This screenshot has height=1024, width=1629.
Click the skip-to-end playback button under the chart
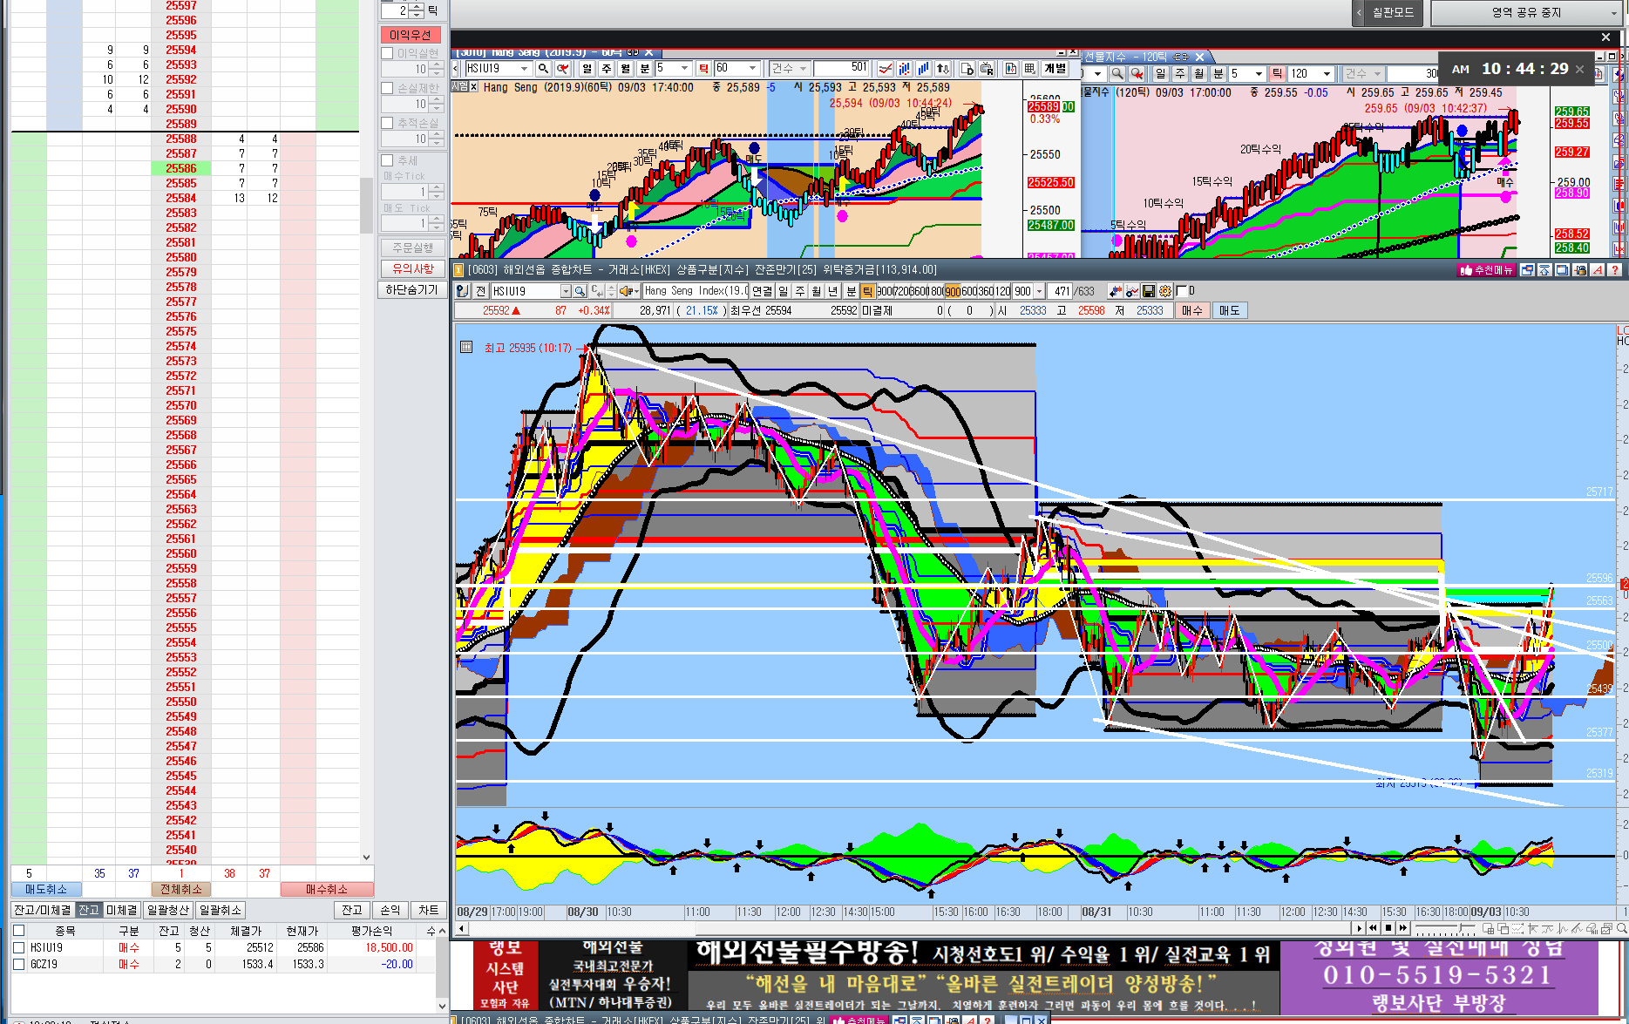(x=1403, y=928)
